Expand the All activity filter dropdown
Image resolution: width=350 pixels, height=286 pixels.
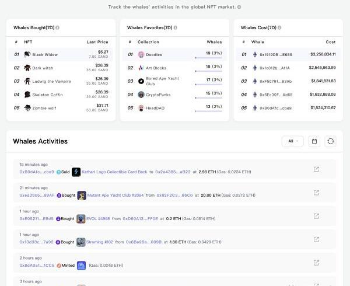pos(292,141)
